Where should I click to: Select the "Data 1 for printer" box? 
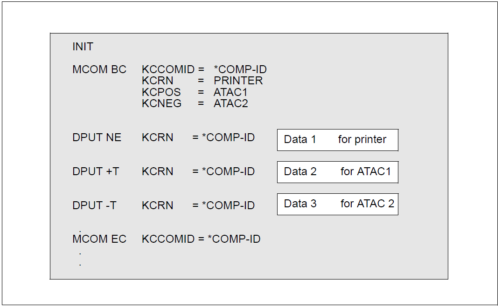(337, 140)
